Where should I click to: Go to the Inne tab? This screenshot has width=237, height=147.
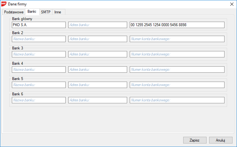coord(58,12)
